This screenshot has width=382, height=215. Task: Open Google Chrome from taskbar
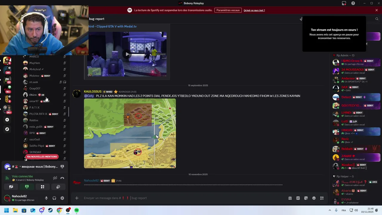click(59, 210)
